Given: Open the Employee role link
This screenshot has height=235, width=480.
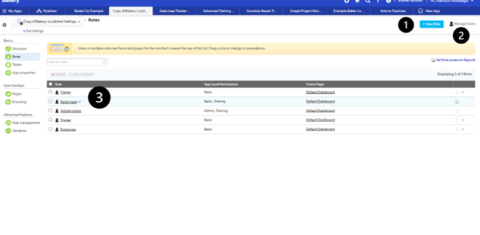Looking at the screenshot, I should tap(68, 130).
